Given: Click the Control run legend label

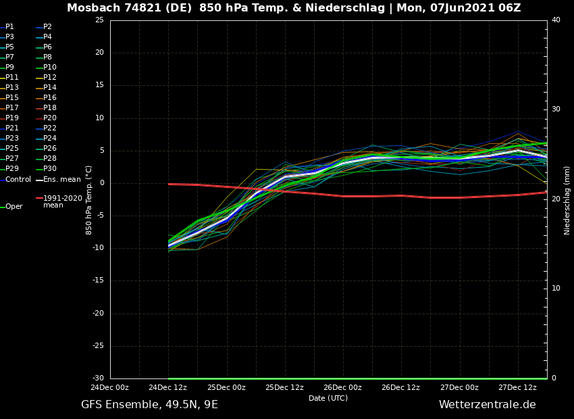Looking at the screenshot, I should point(18,180).
